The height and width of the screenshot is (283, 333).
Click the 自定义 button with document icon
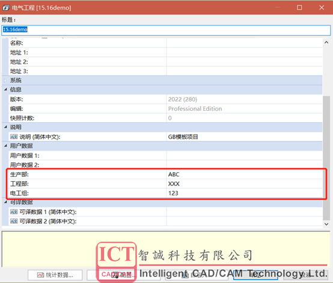197,275
